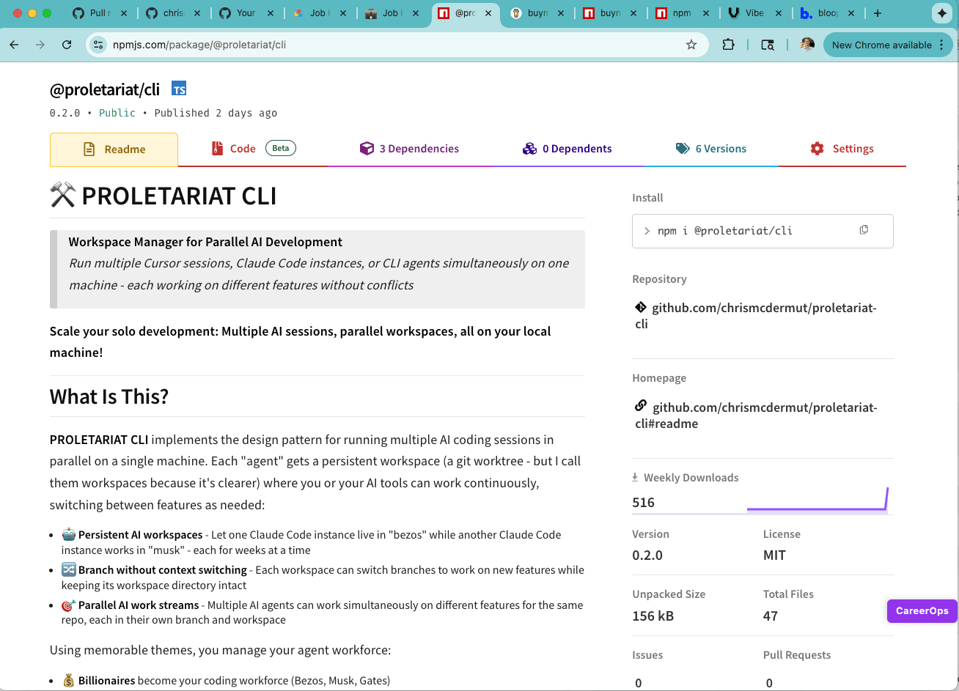Screen dimensions: 959x691
Task: Close the current @proletariat npm tab
Action: click(488, 13)
